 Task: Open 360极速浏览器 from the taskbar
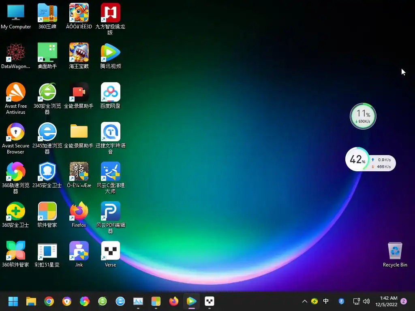[x=85, y=301]
